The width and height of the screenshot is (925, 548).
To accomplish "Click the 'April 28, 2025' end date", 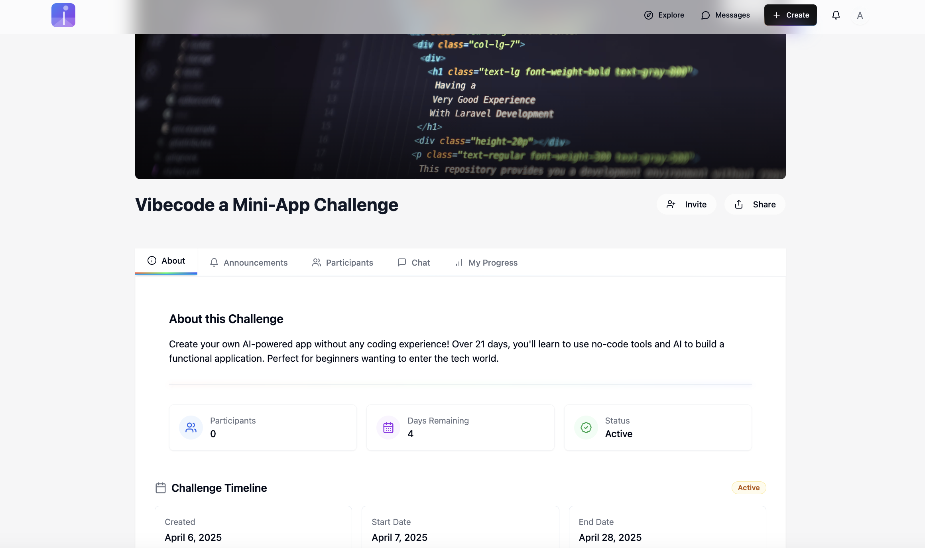I will click(x=610, y=538).
